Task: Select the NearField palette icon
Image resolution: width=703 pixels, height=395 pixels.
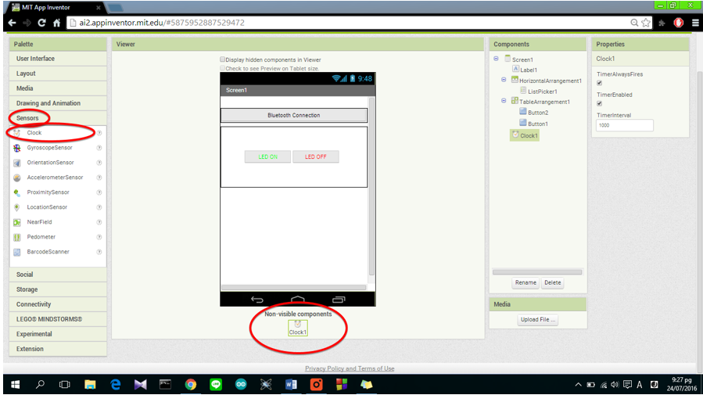Action: coord(17,222)
